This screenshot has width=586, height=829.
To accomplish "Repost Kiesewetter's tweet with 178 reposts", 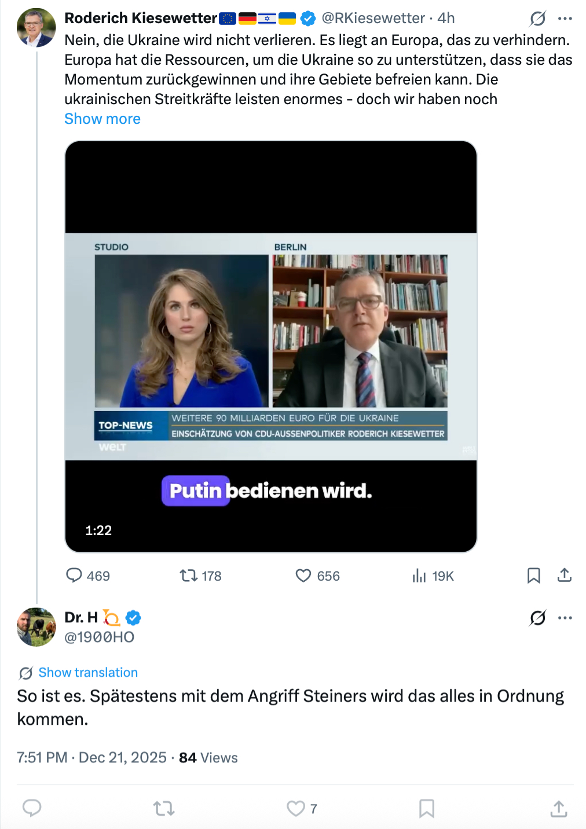I will 189,575.
